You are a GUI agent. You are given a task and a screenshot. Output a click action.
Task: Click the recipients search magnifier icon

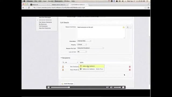pos(63,62)
